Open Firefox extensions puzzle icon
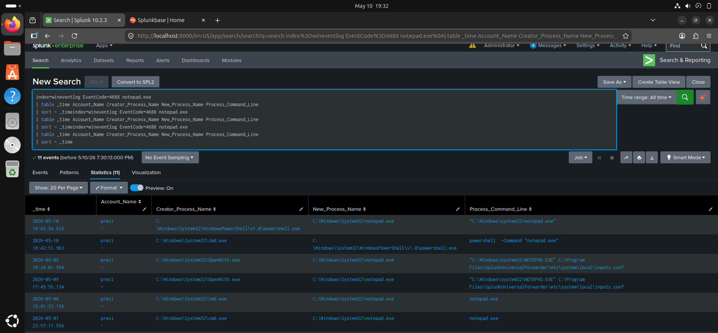 click(696, 36)
